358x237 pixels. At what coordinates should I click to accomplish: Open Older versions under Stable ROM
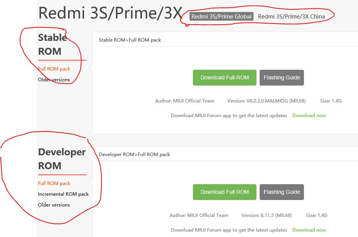point(54,80)
